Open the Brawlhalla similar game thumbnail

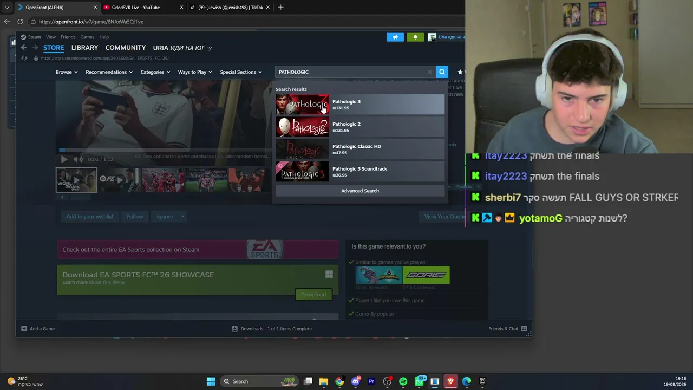(379, 275)
